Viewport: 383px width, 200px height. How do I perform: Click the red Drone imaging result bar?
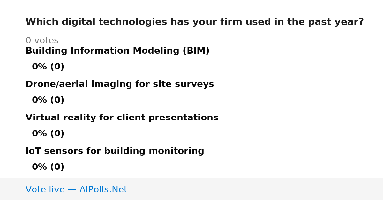pyautogui.click(x=26, y=100)
